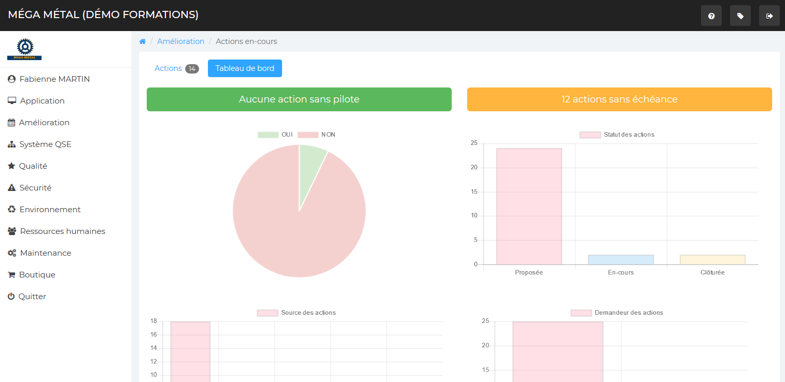Open the Qualité star menu
Viewport: 785px width, 382px height.
[x=33, y=166]
